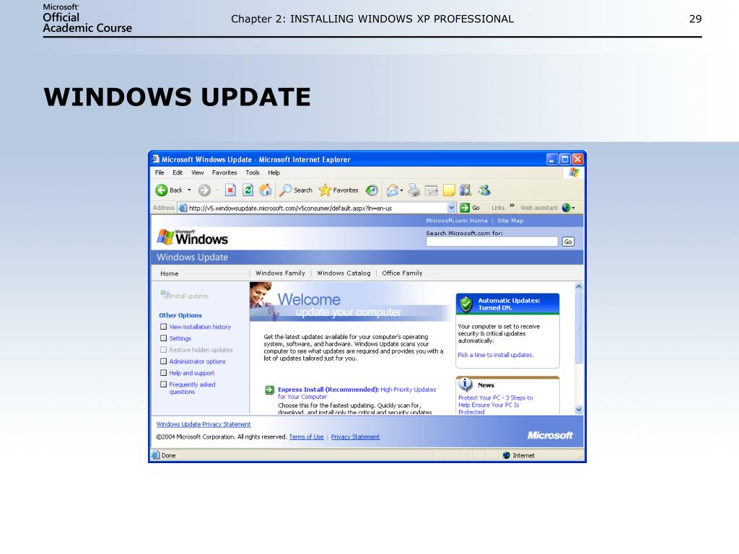739x554 pixels.
Task: Click the page scrollbar up arrow
Action: [x=579, y=286]
